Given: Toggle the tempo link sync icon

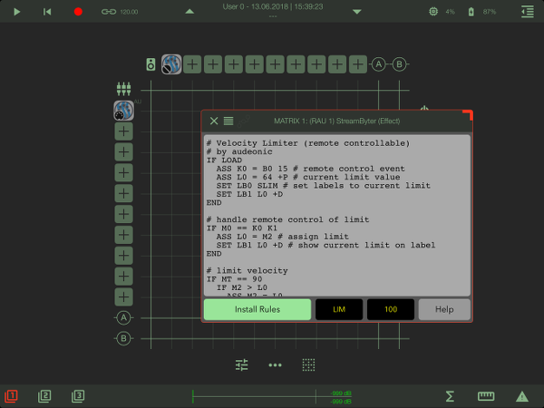Looking at the screenshot, I should click(109, 12).
